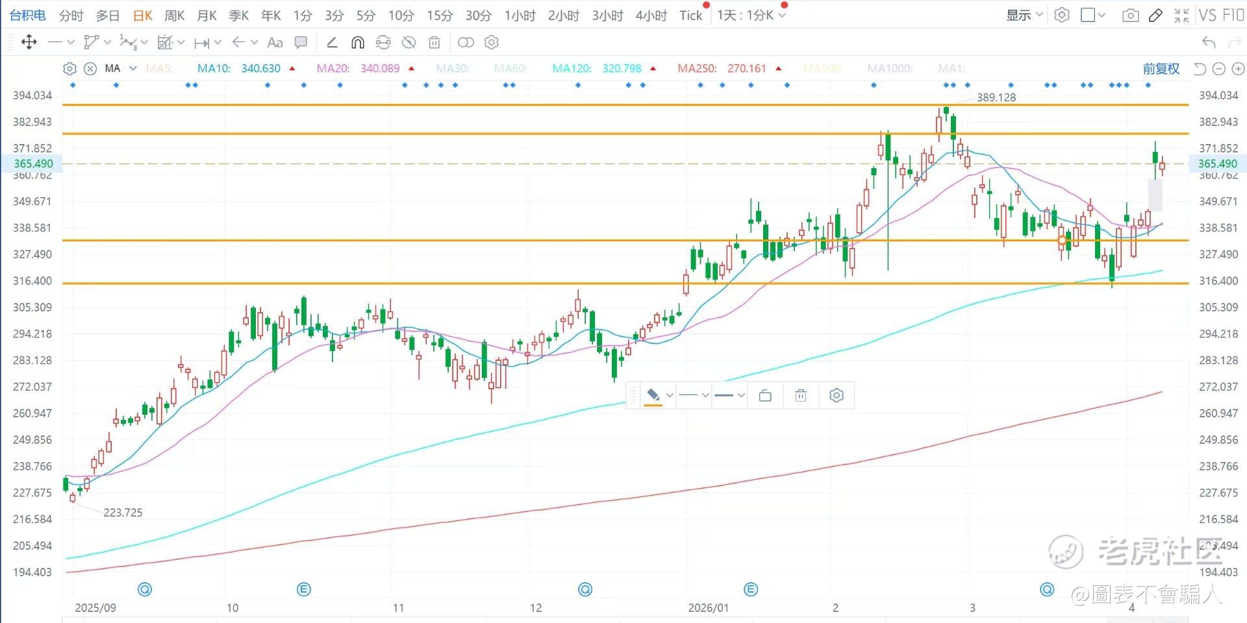Image resolution: width=1247 pixels, height=623 pixels.
Task: Click the overlapping circles toolbar icon
Action: point(466,43)
